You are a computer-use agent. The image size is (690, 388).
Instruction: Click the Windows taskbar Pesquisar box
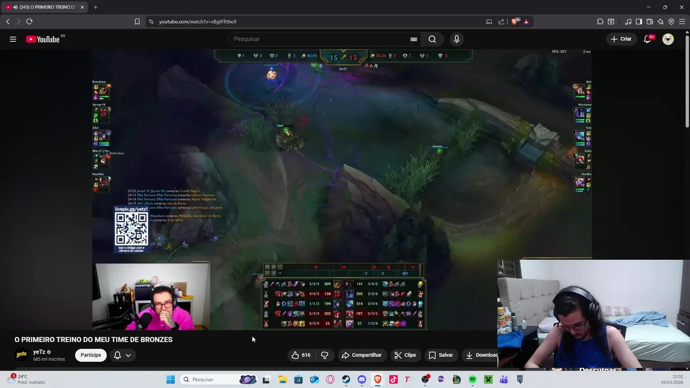click(x=218, y=379)
